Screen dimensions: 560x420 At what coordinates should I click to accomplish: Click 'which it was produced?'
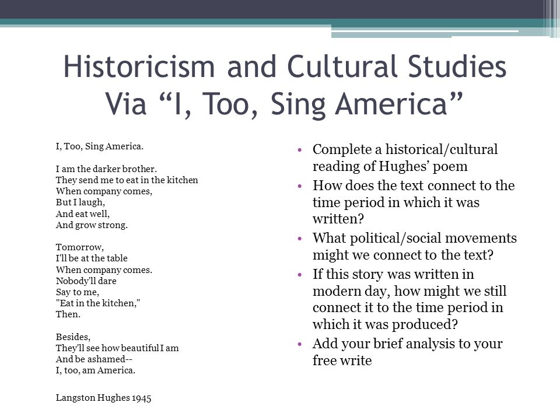click(385, 324)
